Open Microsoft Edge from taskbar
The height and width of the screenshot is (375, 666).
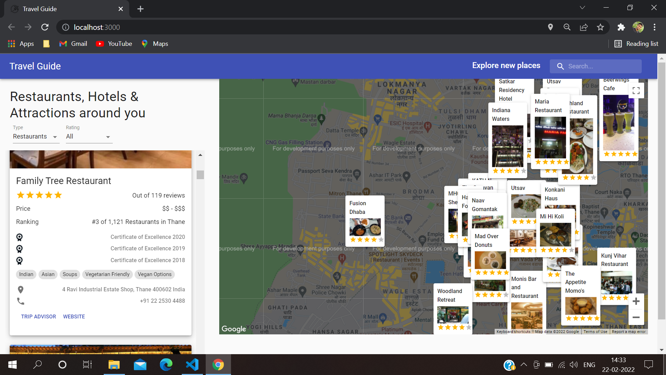point(166,365)
